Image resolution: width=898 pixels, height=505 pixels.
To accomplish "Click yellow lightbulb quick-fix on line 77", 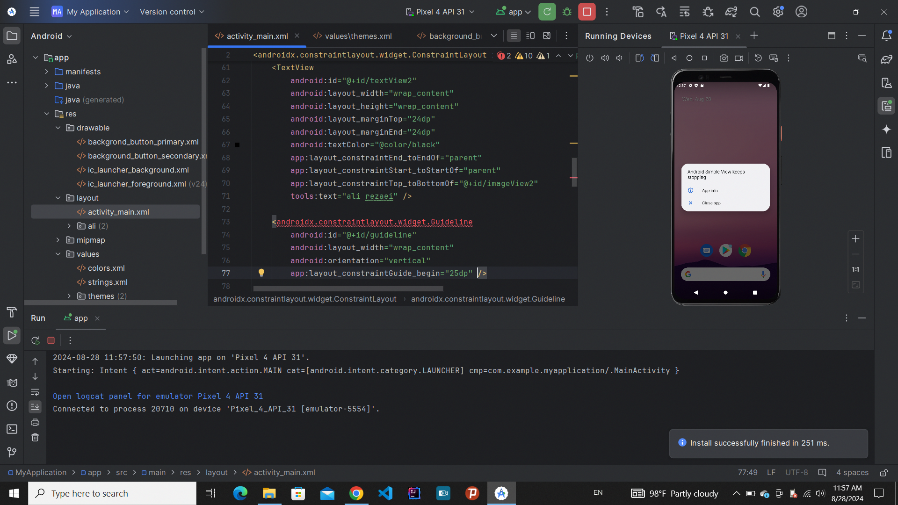I will (261, 273).
